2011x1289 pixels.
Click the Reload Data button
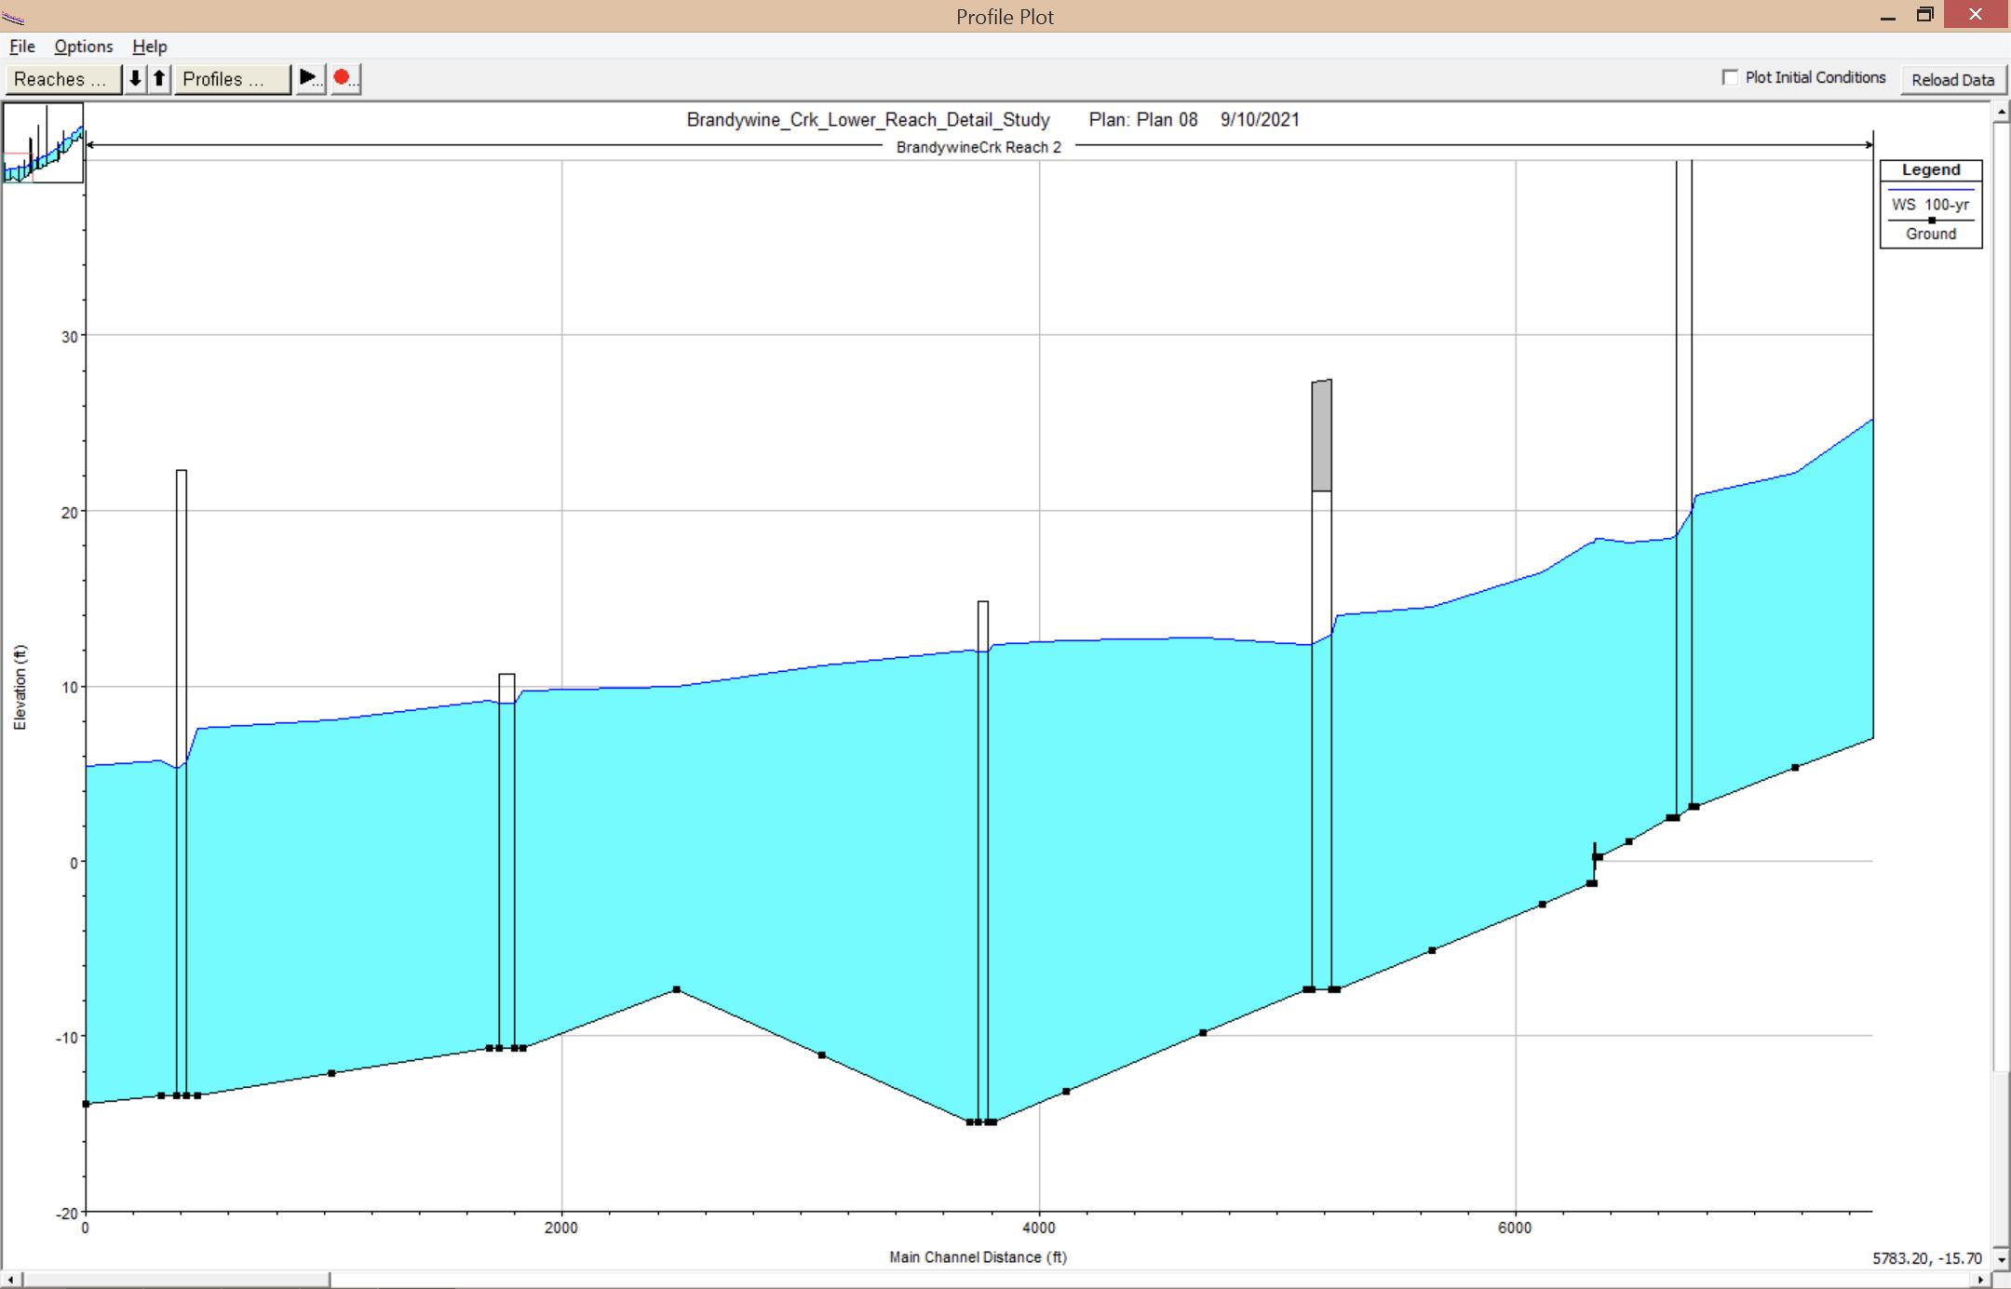coord(1952,80)
